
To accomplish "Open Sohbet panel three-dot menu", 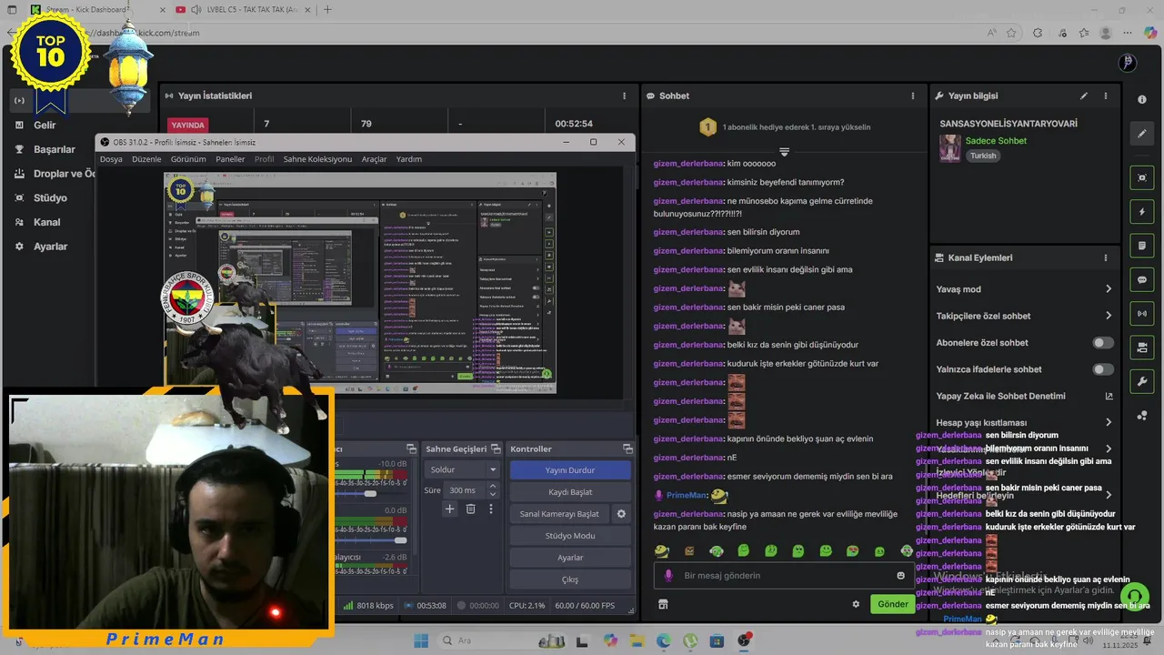I will coord(913,96).
